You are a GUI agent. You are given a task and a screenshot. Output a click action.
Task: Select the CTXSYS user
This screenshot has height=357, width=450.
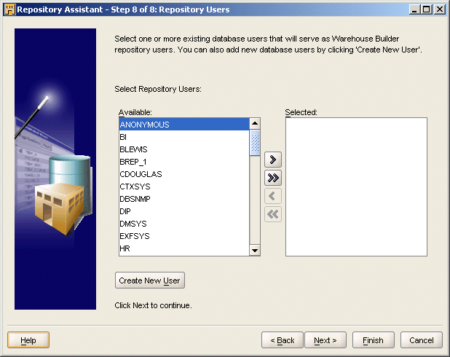[x=184, y=187]
